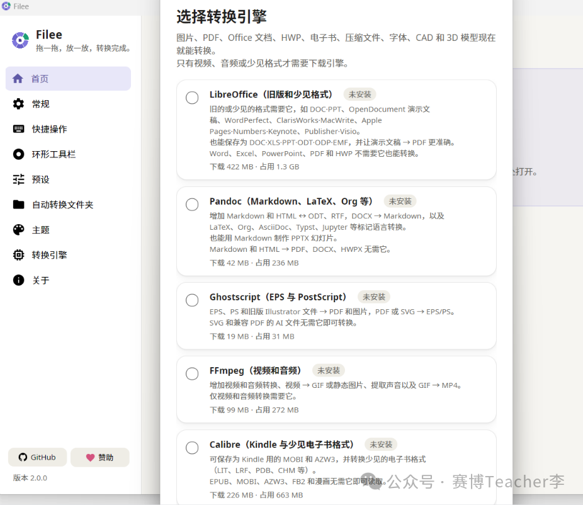Click the palette icon for 主题
This screenshot has width=583, height=505.
(18, 230)
